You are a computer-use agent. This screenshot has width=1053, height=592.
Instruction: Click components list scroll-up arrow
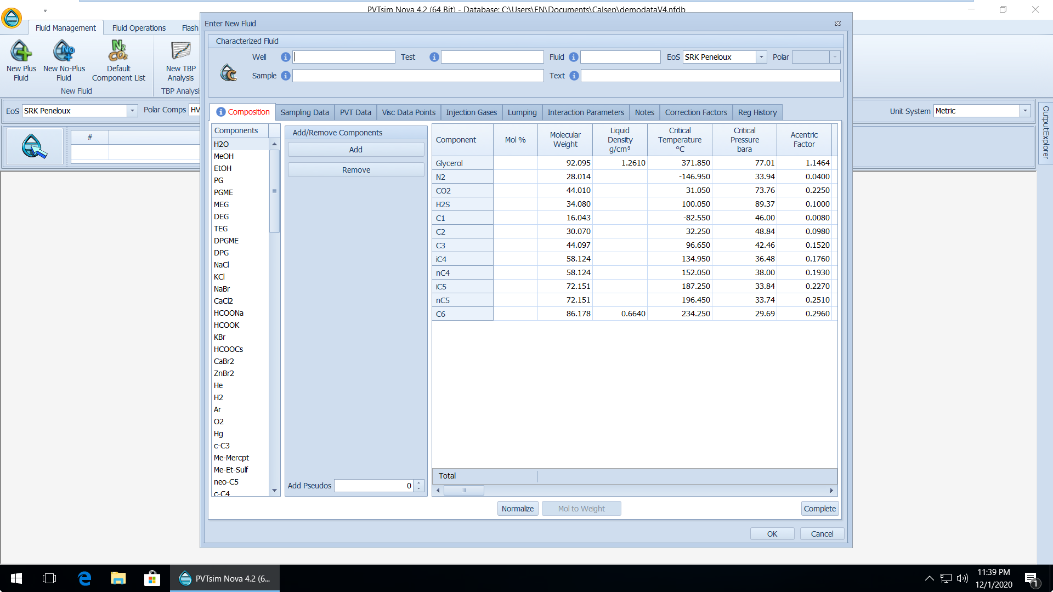[x=274, y=144]
